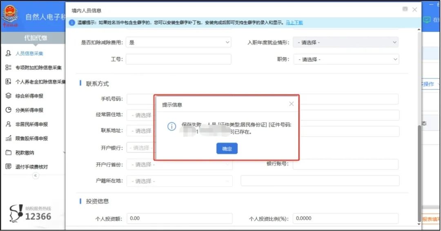Viewport: 441px width, 231px height.
Task: Click the 退付手续费核对 icon
Action: [x=8, y=167]
